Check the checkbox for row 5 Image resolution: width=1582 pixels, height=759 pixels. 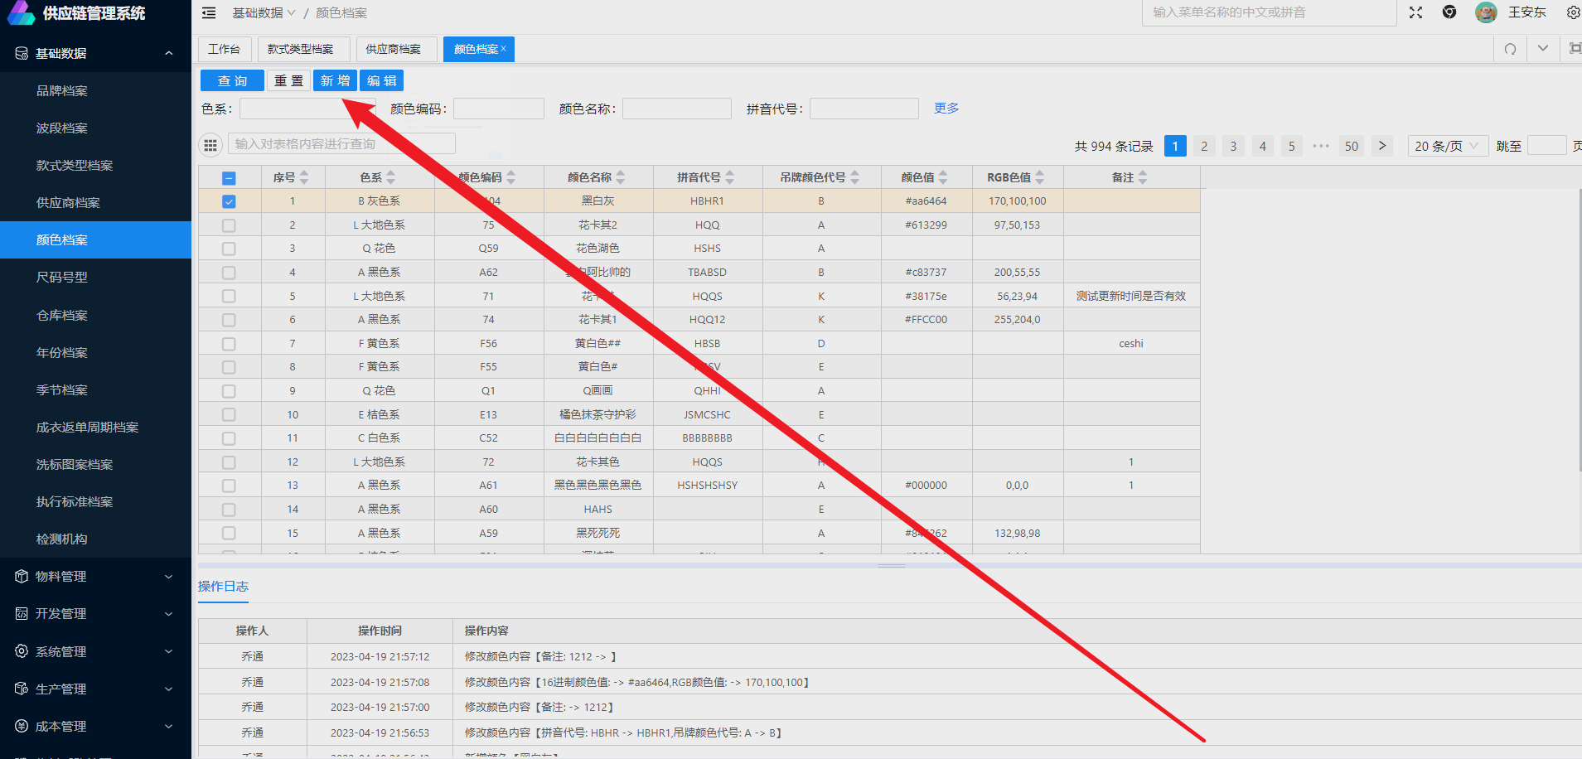229,297
